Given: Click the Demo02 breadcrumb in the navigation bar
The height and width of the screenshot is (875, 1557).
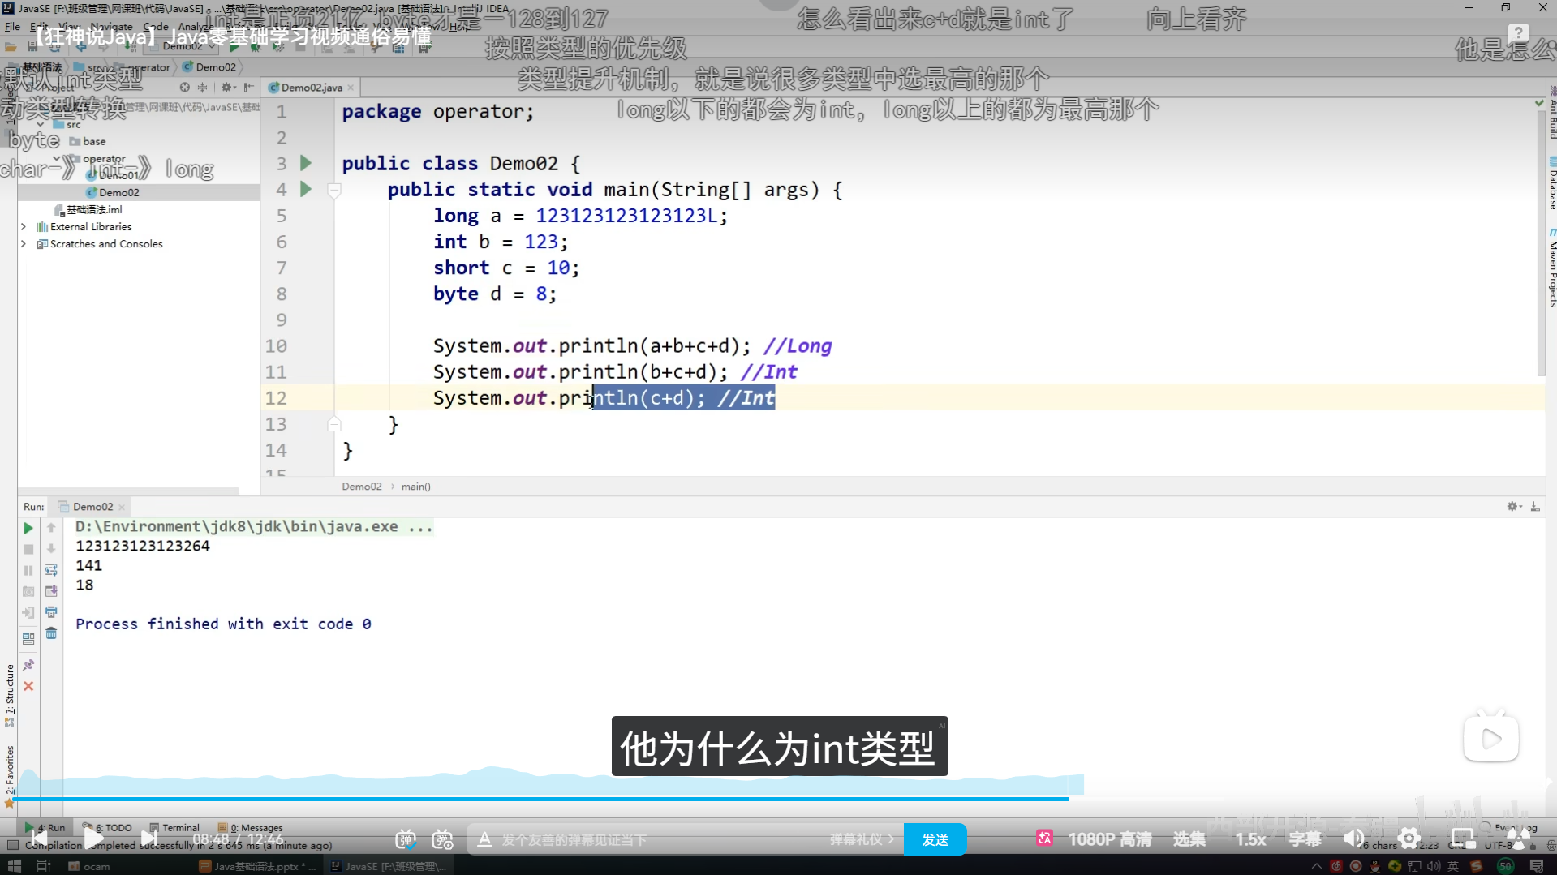Looking at the screenshot, I should [x=209, y=67].
